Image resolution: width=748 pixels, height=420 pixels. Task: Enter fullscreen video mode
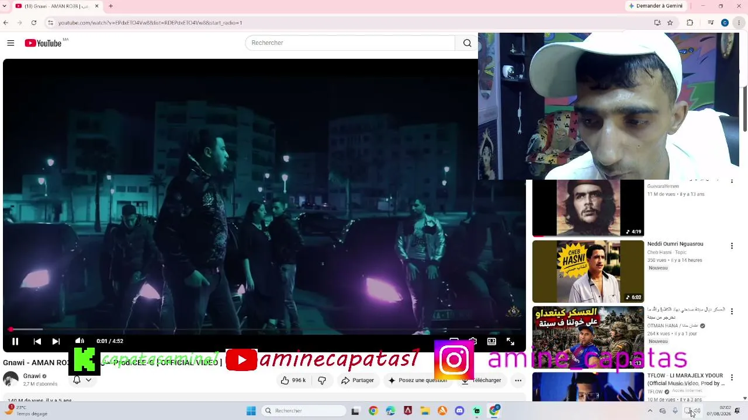point(510,341)
